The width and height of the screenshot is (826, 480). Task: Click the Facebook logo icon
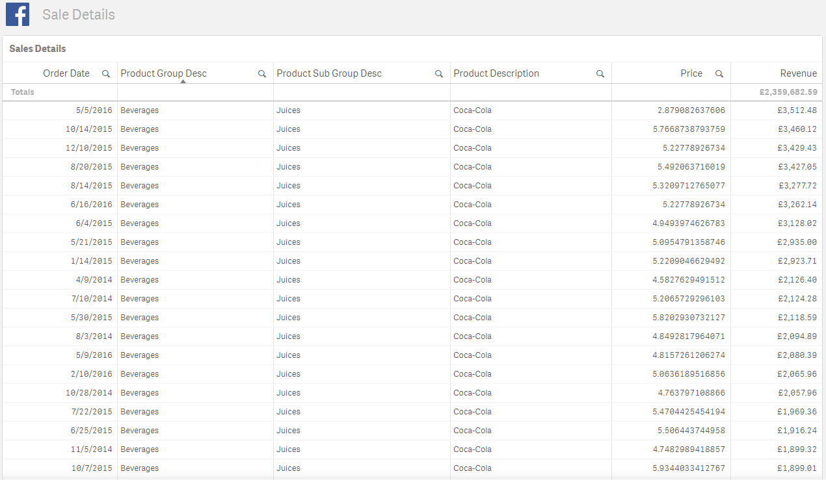(18, 14)
